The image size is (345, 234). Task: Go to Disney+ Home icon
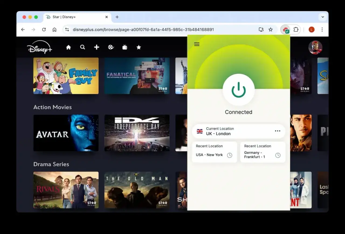(x=68, y=47)
